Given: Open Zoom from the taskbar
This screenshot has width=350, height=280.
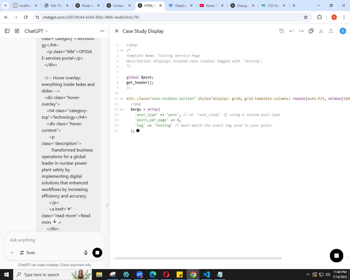Looking at the screenshot, I should [x=139, y=275].
